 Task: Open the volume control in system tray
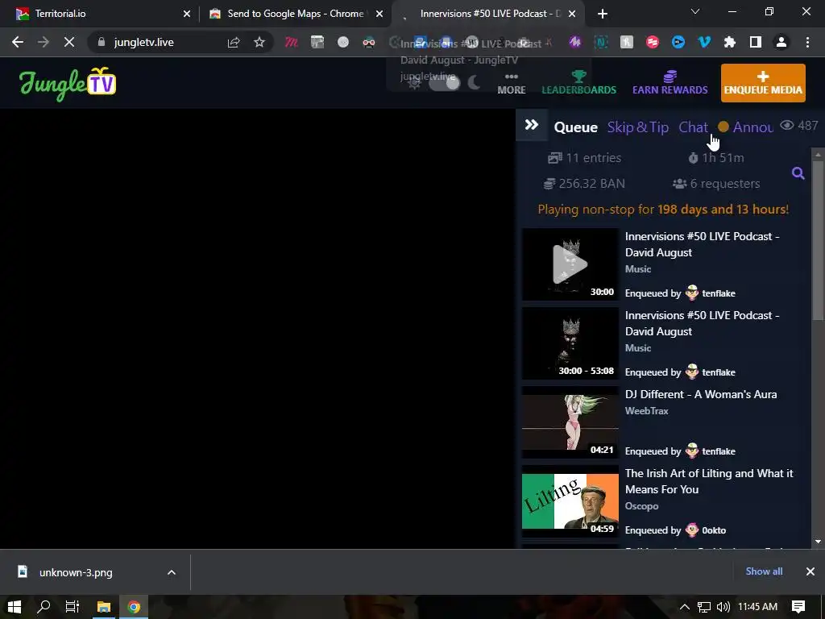coord(723,607)
